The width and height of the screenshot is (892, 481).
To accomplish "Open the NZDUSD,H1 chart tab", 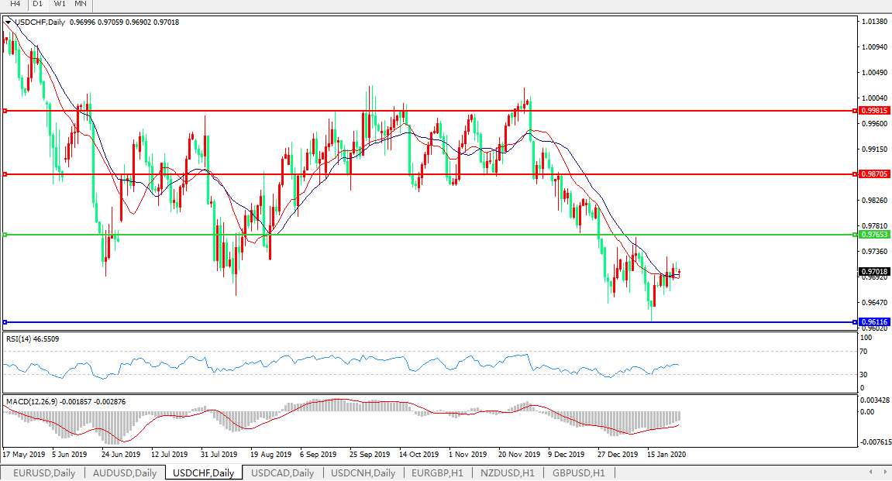I will click(508, 472).
